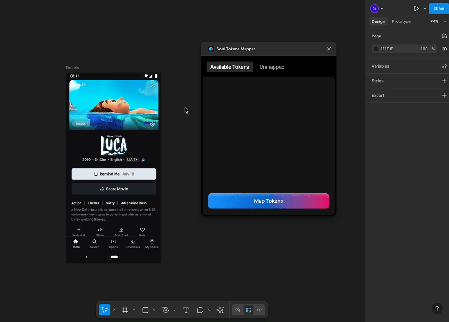Close the Soul Tokens Mapper plugin
Screen dimensions: 449x322
click(x=329, y=49)
